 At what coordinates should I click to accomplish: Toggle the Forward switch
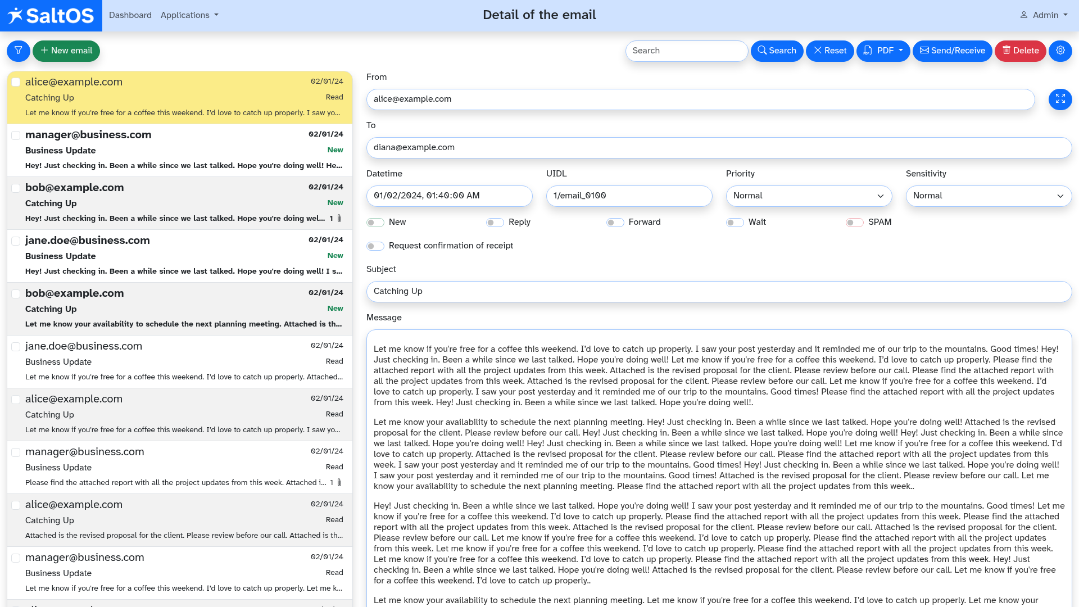pyautogui.click(x=615, y=223)
